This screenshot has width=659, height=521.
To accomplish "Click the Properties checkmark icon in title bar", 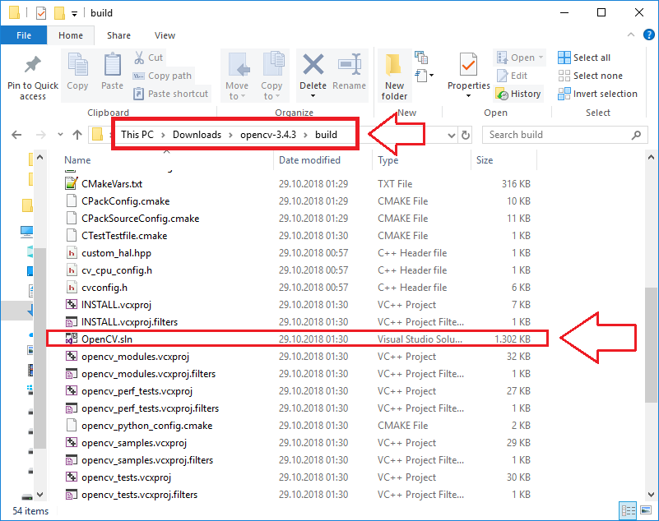I will coord(41,13).
